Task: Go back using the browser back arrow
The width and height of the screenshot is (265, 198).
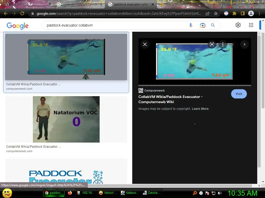Action: click(x=6, y=13)
